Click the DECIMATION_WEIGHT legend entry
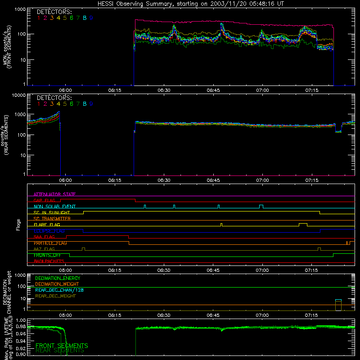Viewport: 360px width, 360px height. click(x=57, y=284)
